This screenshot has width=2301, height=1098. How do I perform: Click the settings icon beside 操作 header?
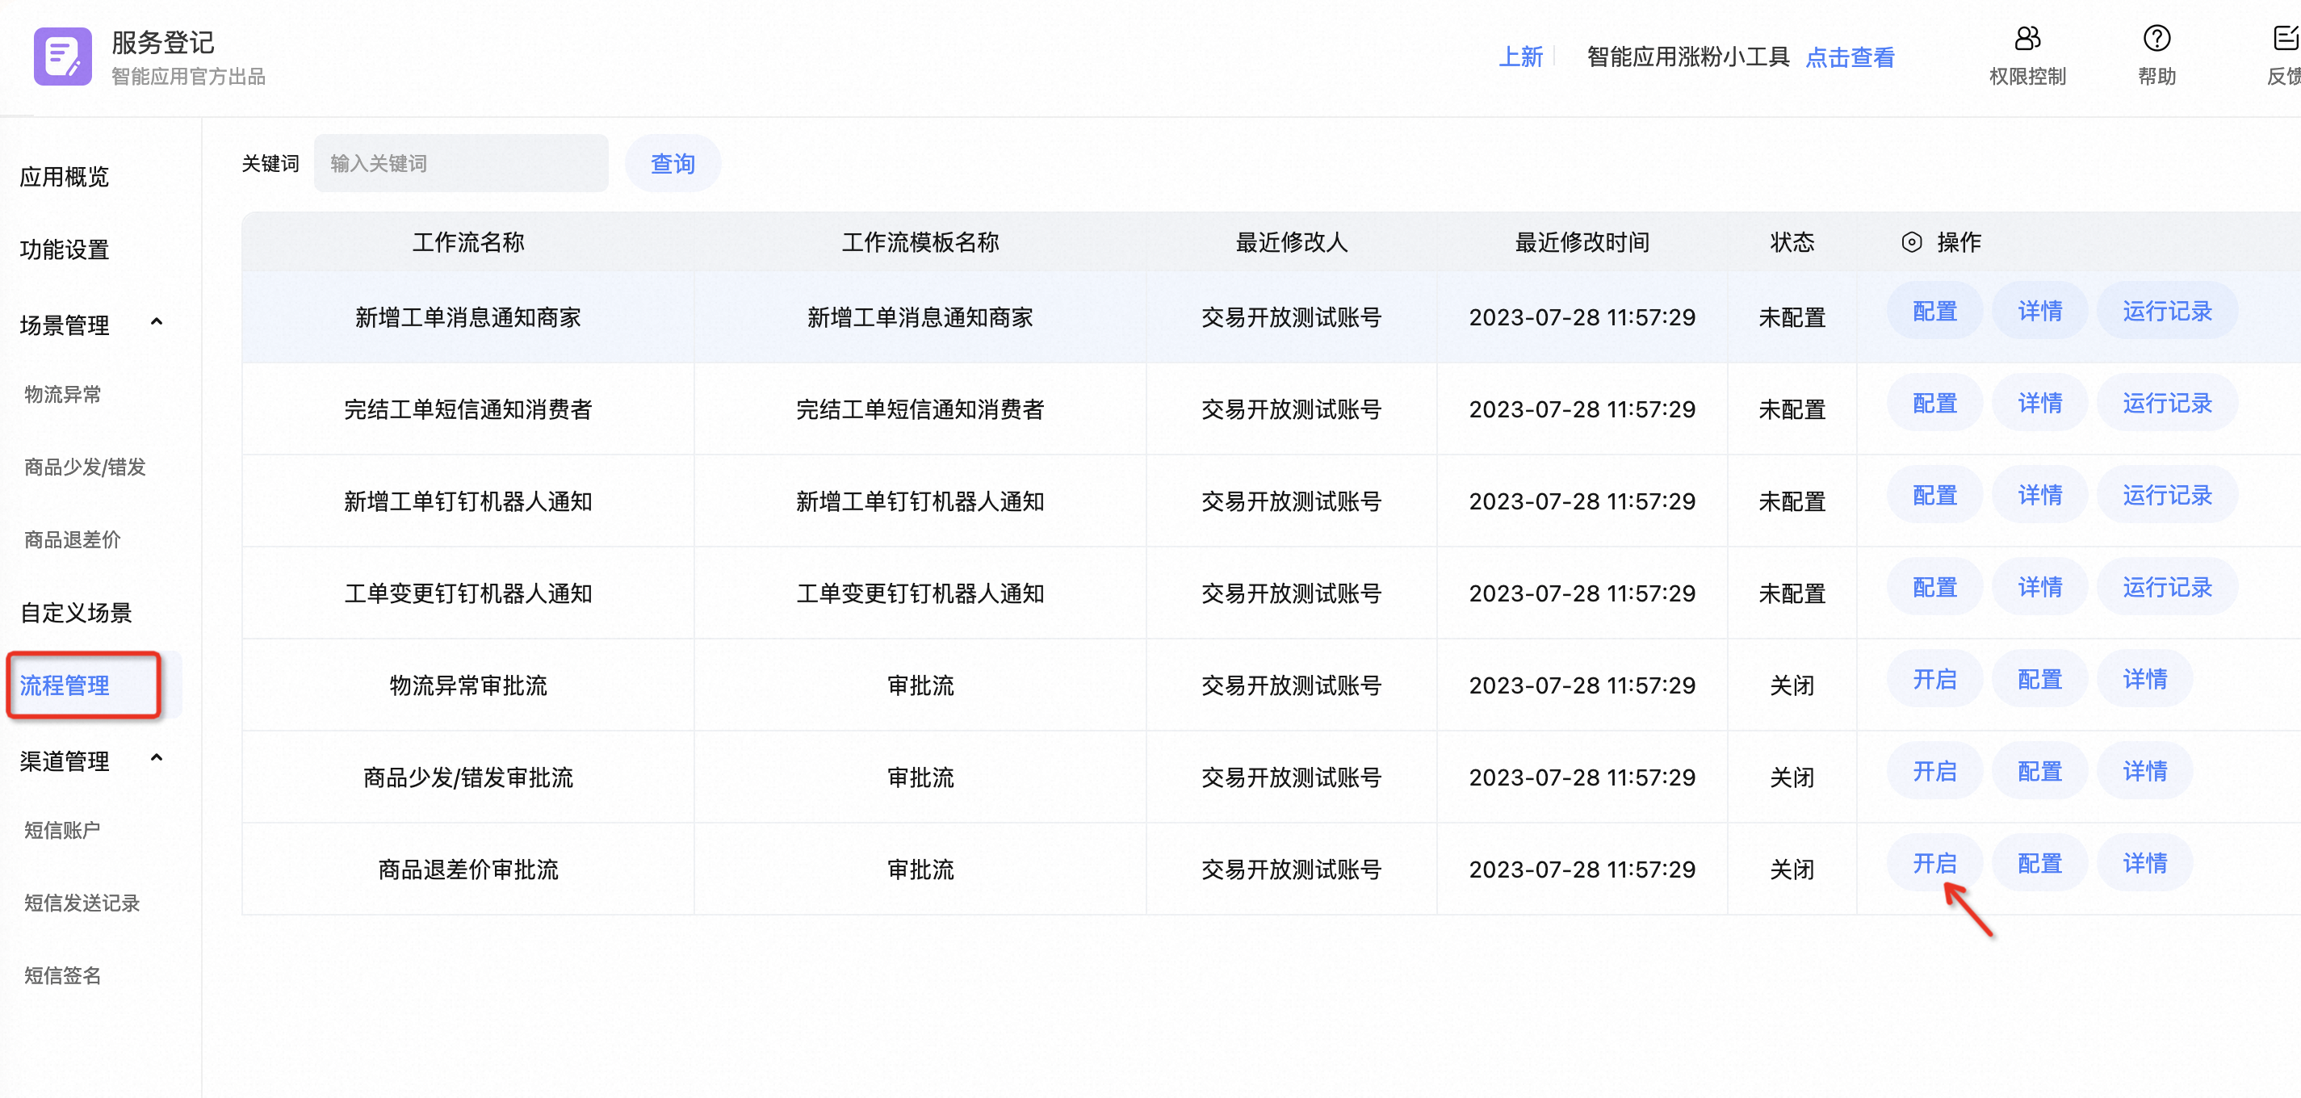(1912, 242)
